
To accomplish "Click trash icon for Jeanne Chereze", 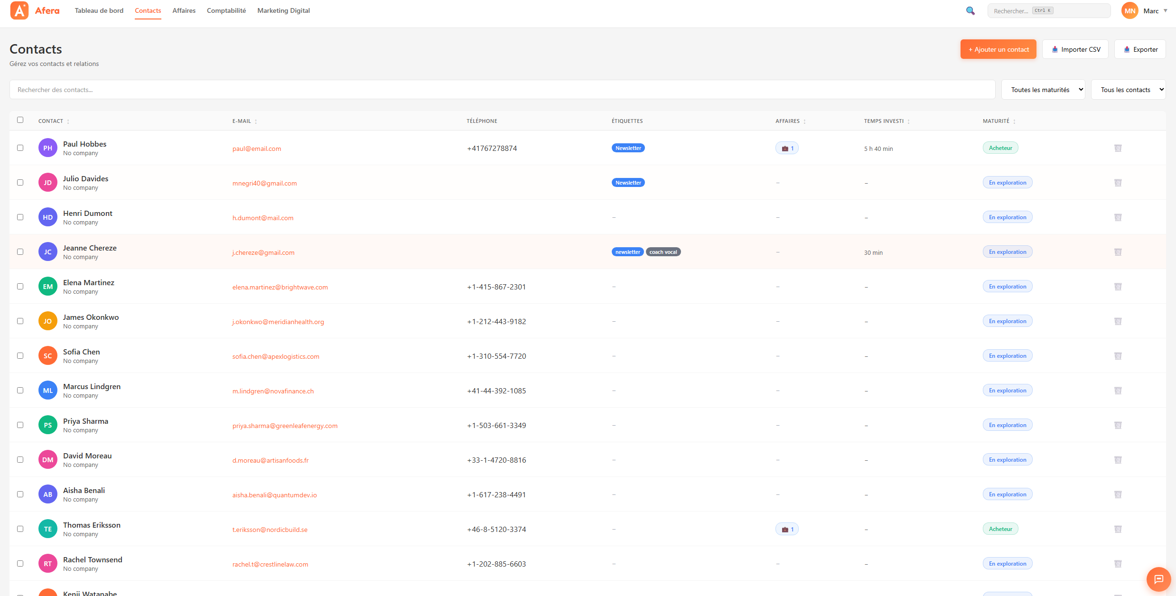I will (x=1118, y=252).
